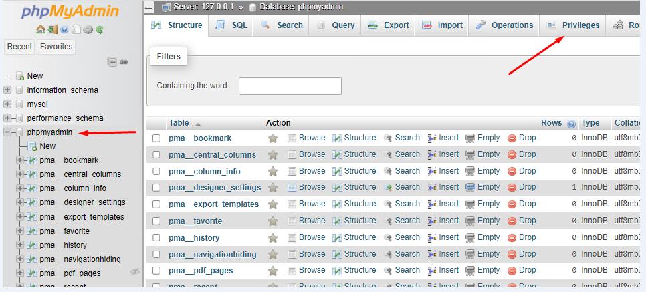Open the SQL tab
Screen dimensions: 646x292
click(x=232, y=25)
